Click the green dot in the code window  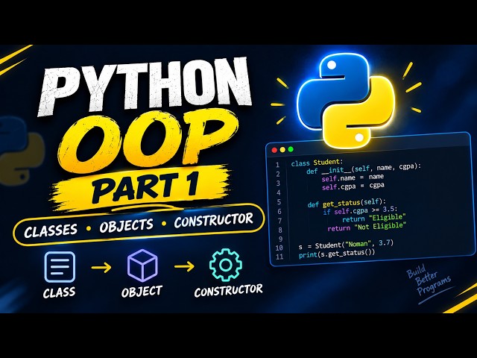click(291, 149)
